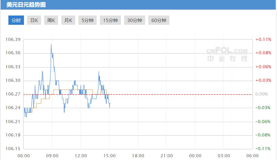Click the 美元日元趋势图 header title
Image resolution: width=277 pixels, height=160 pixels.
26,5
